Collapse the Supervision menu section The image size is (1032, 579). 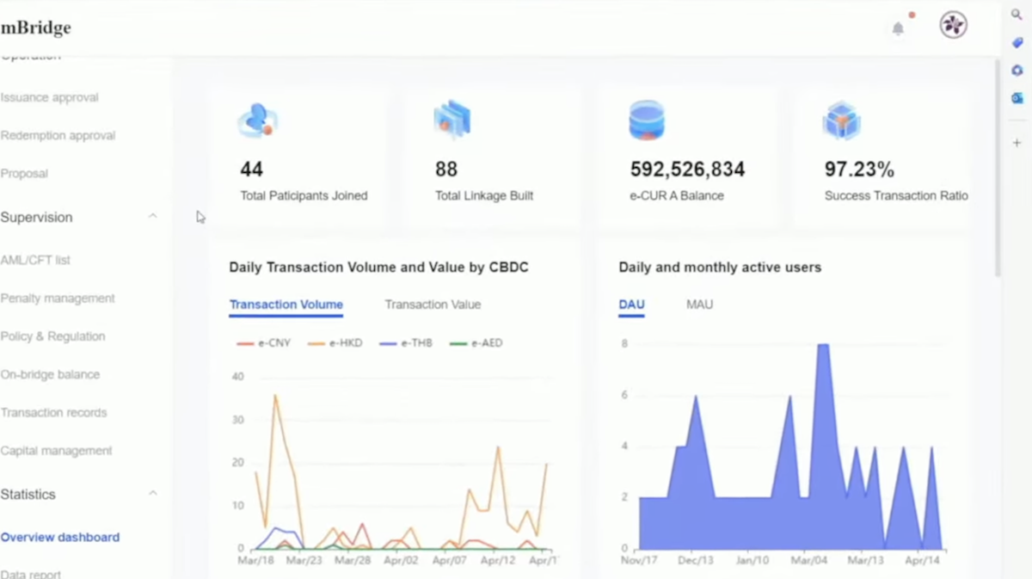(152, 217)
